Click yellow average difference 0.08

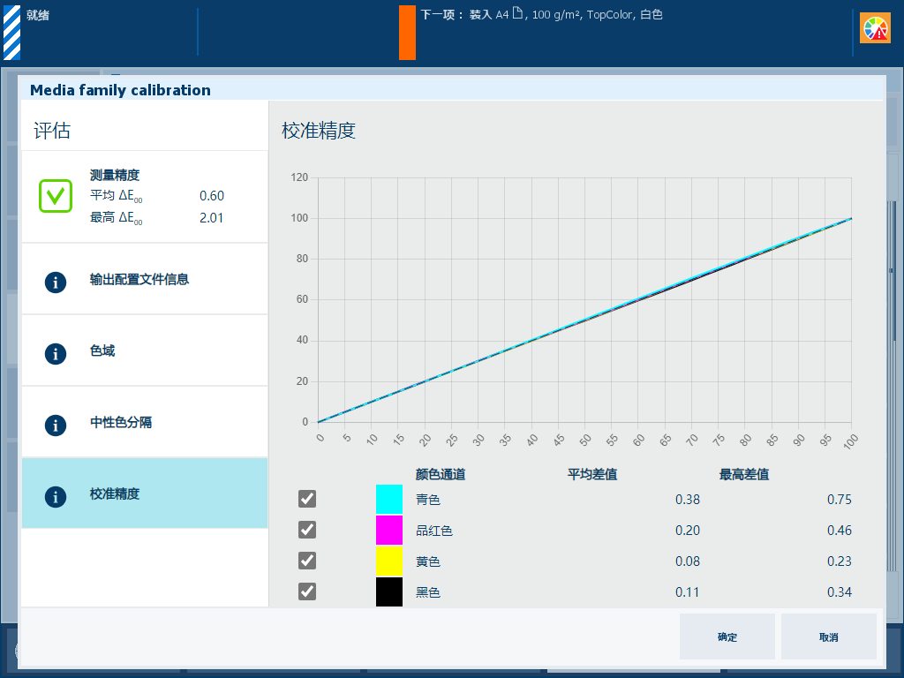pos(687,561)
